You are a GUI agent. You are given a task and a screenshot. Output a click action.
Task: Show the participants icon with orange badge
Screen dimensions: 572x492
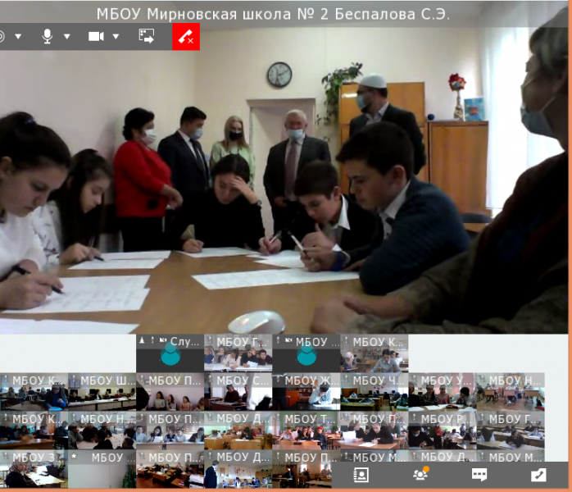click(420, 475)
